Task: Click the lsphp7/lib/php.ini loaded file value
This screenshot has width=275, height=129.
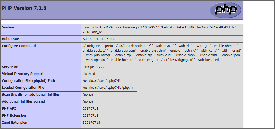Action: click(108, 88)
